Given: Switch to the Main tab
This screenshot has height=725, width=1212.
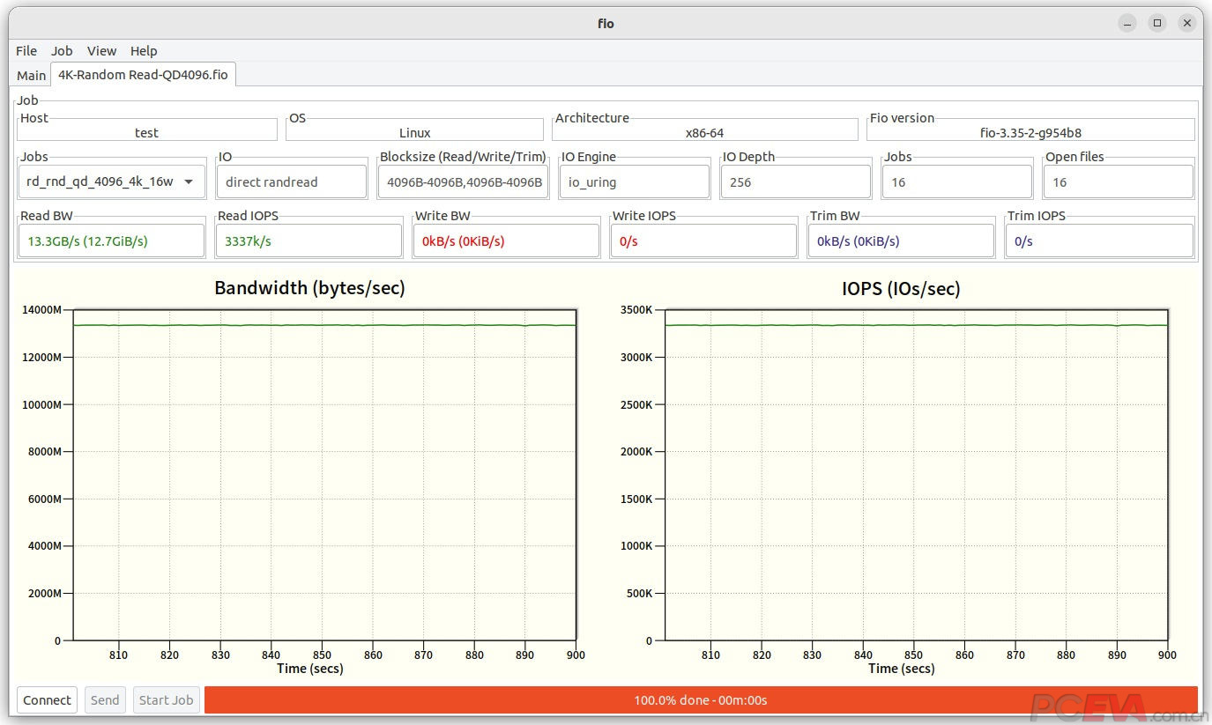Looking at the screenshot, I should (31, 76).
